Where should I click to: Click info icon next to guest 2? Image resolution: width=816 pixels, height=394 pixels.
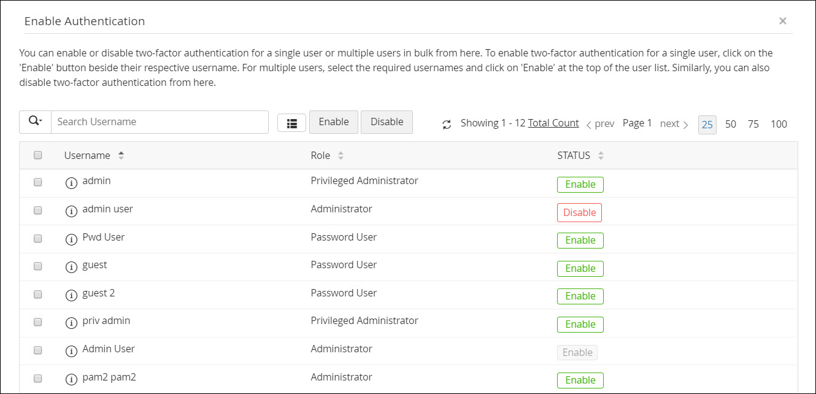[71, 295]
